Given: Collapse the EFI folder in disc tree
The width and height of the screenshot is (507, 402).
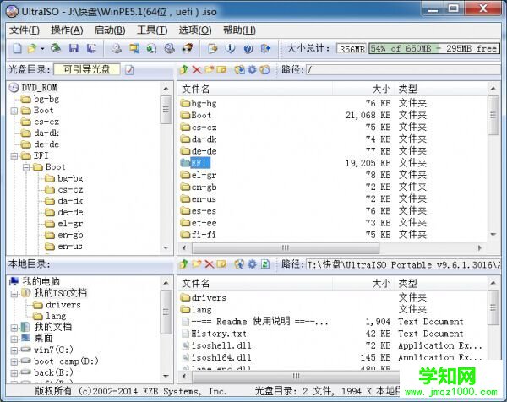Looking at the screenshot, I should point(14,156).
